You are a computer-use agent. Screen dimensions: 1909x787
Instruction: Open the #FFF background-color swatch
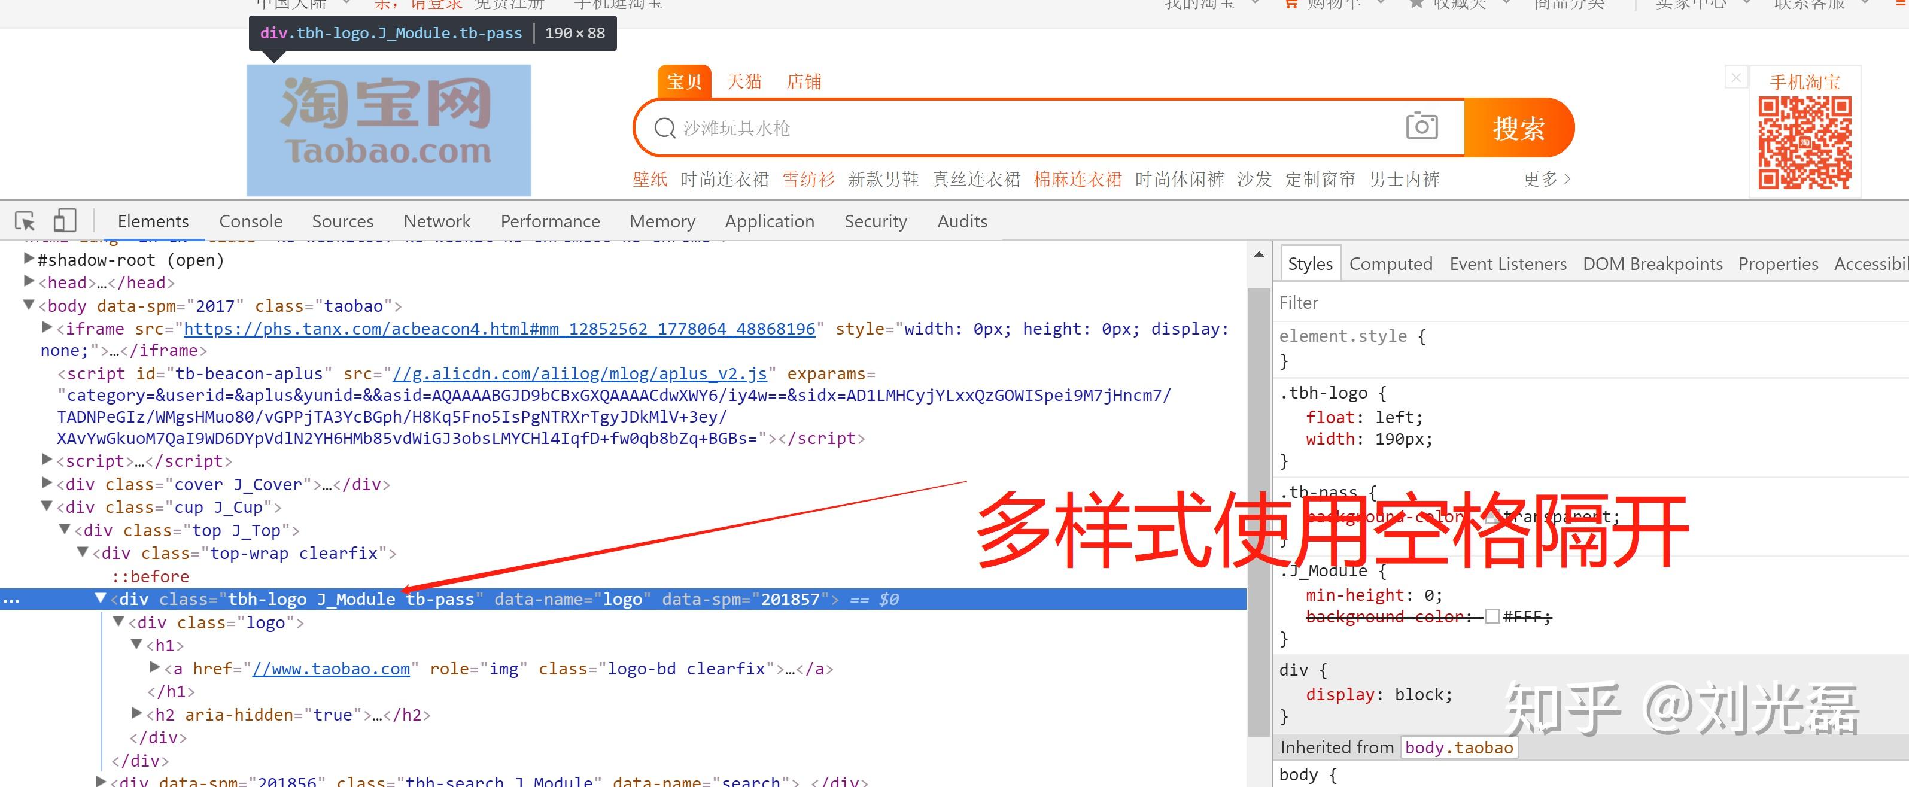coord(1492,616)
